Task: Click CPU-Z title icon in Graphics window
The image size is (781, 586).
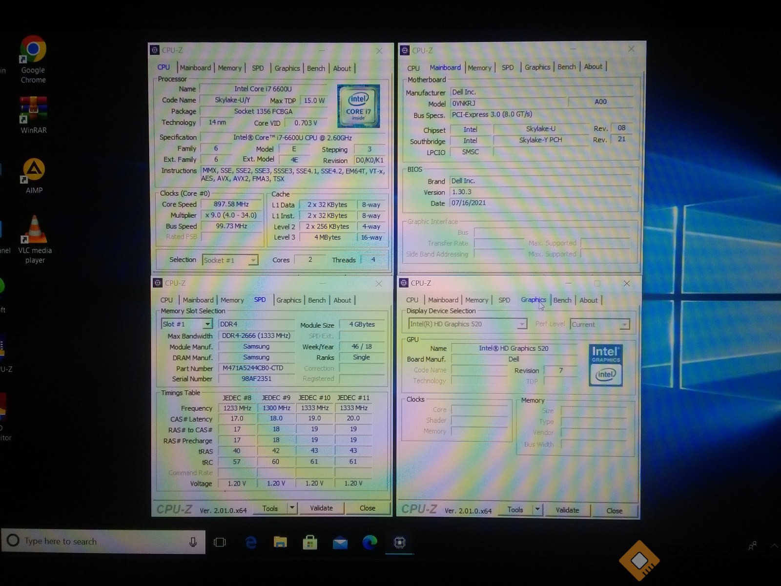Action: tap(404, 283)
